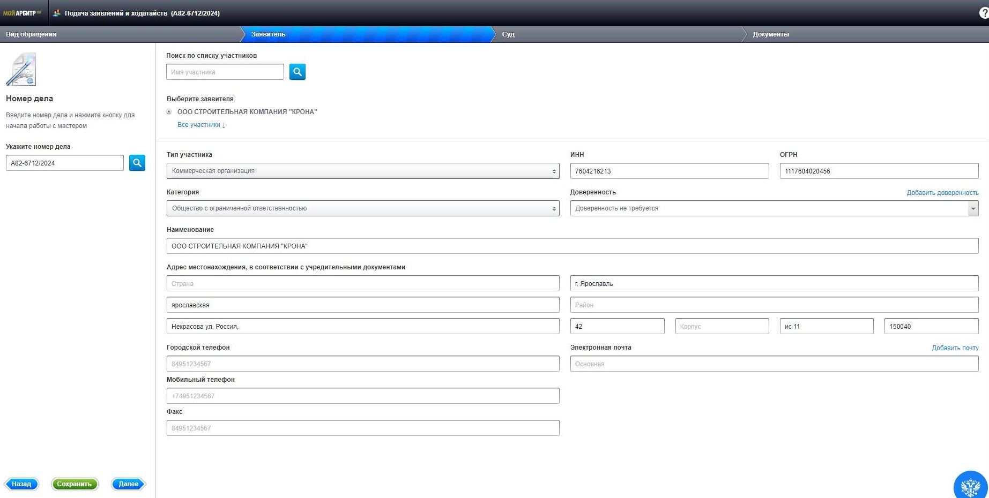Click the people icon next to Подача заявлений
Viewport: 989px width, 498px height.
point(57,13)
